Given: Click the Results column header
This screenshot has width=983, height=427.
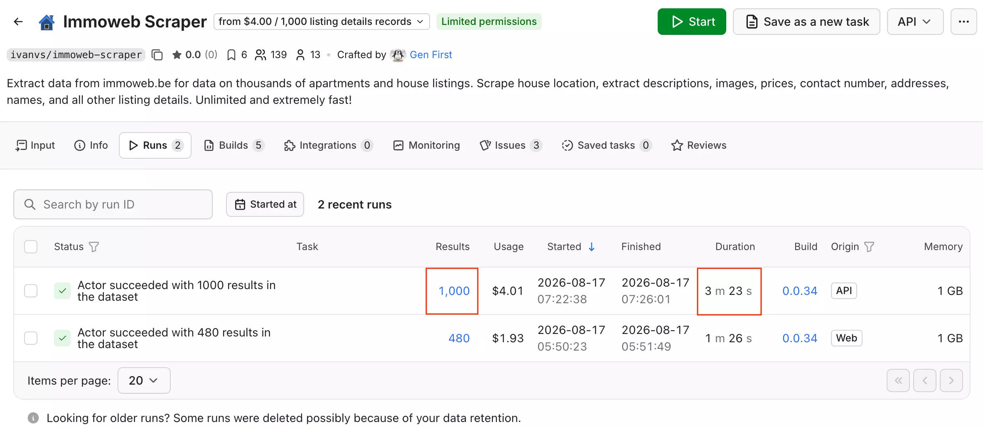Looking at the screenshot, I should coord(452,247).
